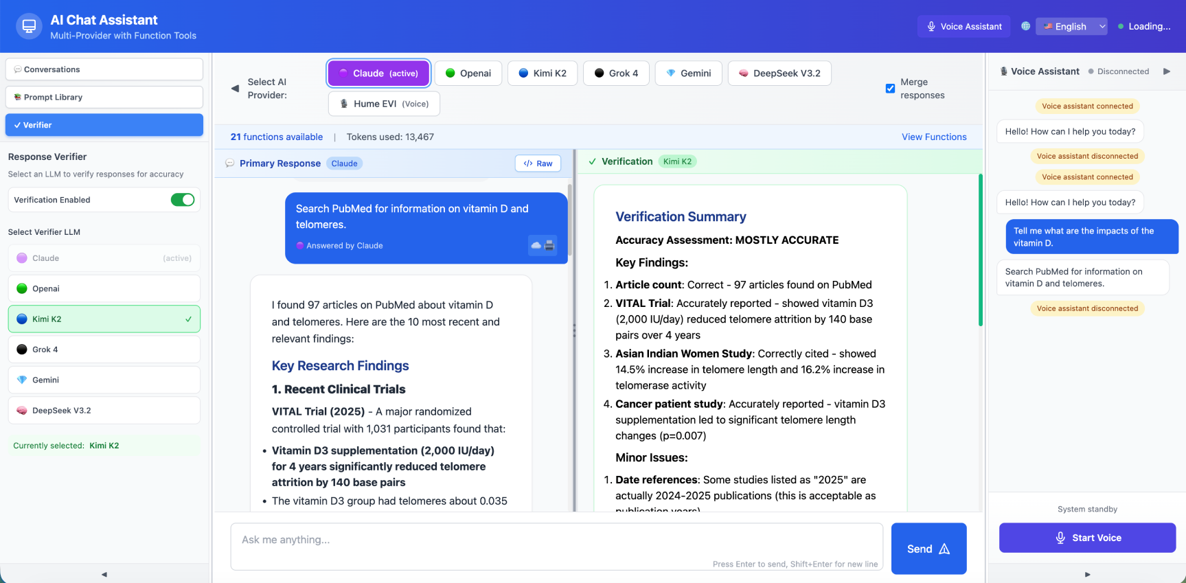
Task: Focus the Ask me anything input box
Action: tap(557, 547)
